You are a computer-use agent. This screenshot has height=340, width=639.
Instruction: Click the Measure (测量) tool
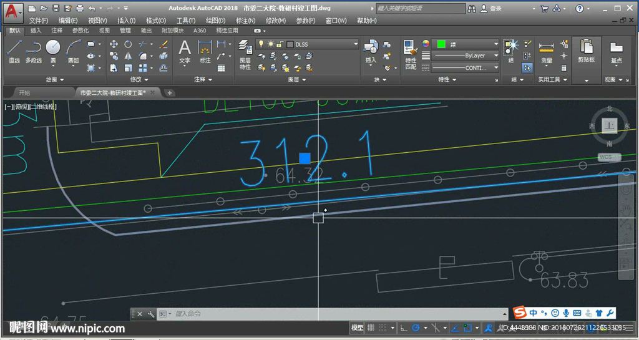point(546,51)
